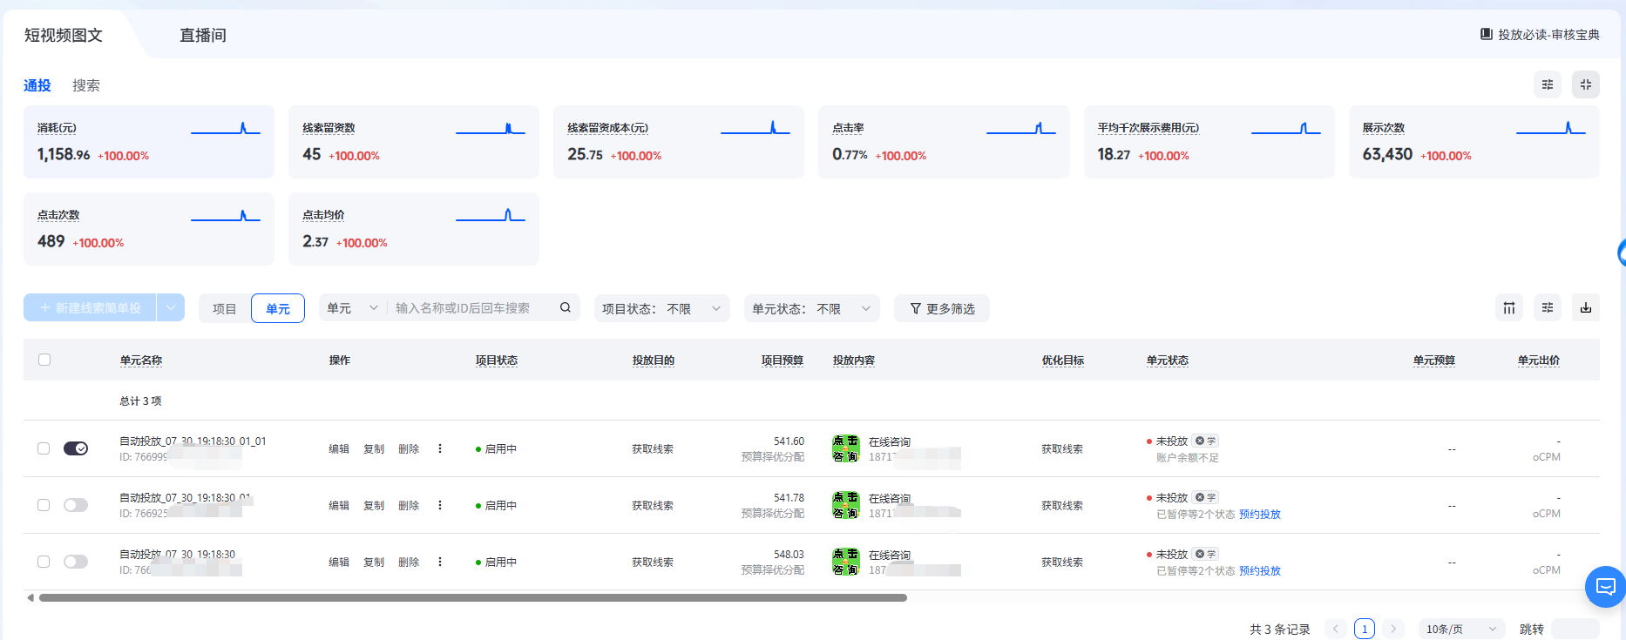Open the 线索留资数 trend sparkline

(x=491, y=128)
